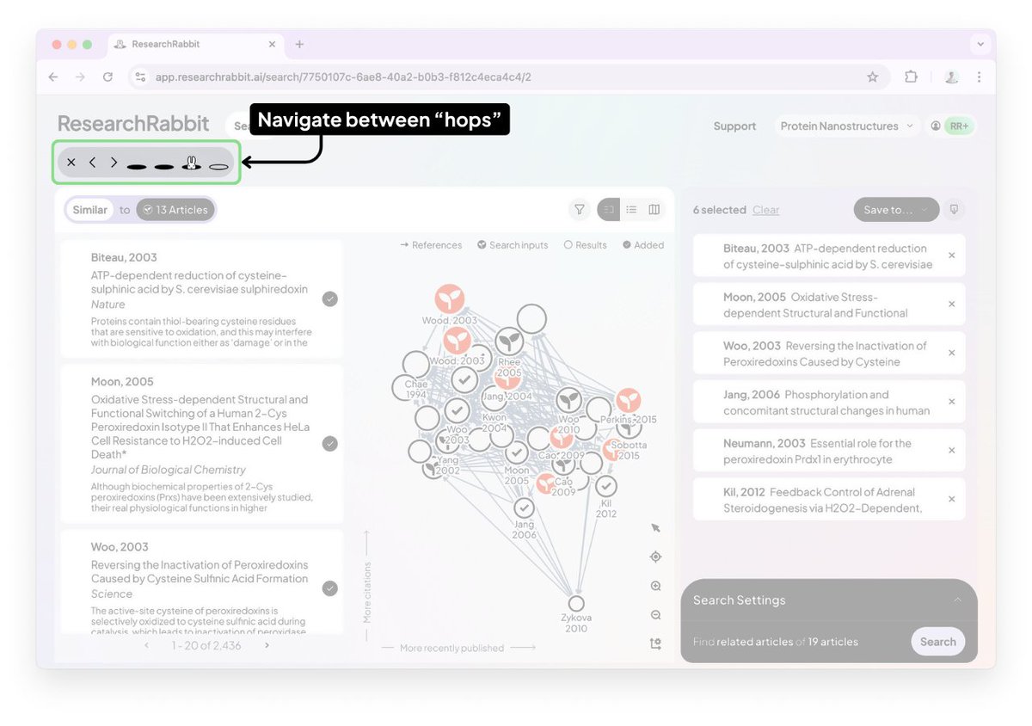The image size is (1032, 726).
Task: Select 'Neumann, 2003' selected-article row
Action: point(829,451)
